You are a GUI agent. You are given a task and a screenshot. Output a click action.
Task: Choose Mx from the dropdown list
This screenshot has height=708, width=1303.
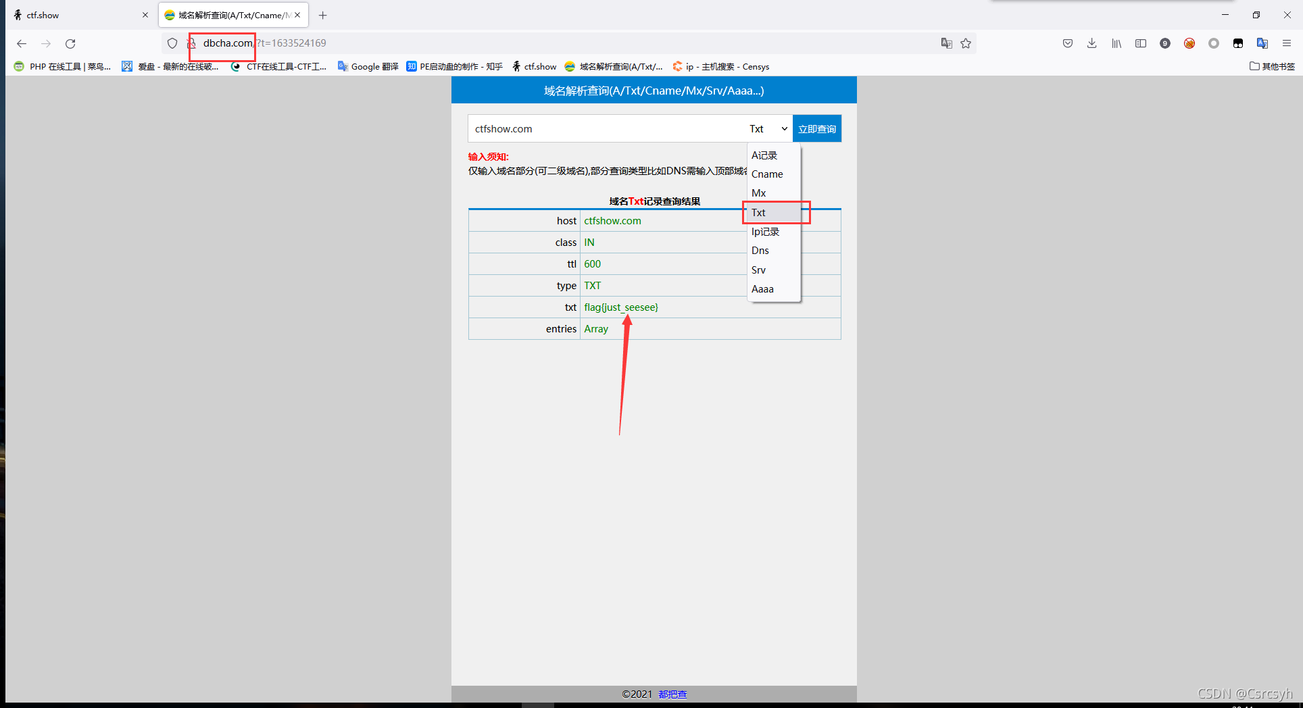point(774,193)
